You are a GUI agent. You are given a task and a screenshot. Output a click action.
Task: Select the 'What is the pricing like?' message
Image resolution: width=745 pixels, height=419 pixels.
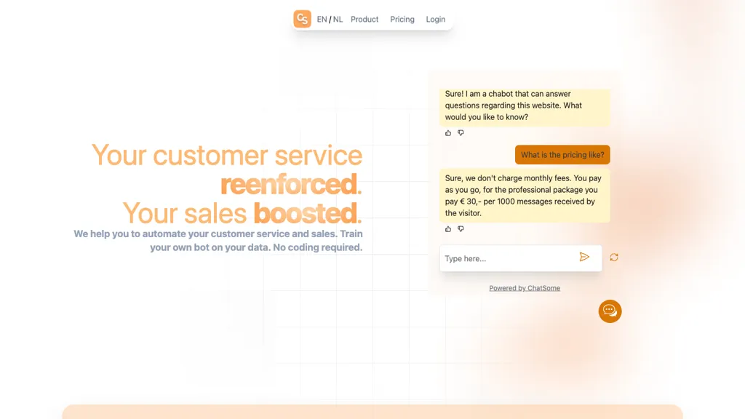tap(562, 155)
